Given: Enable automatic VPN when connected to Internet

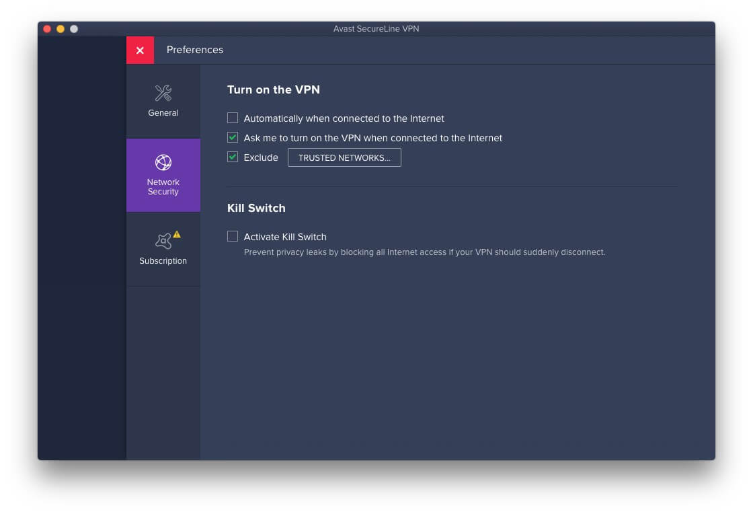Looking at the screenshot, I should pos(233,118).
